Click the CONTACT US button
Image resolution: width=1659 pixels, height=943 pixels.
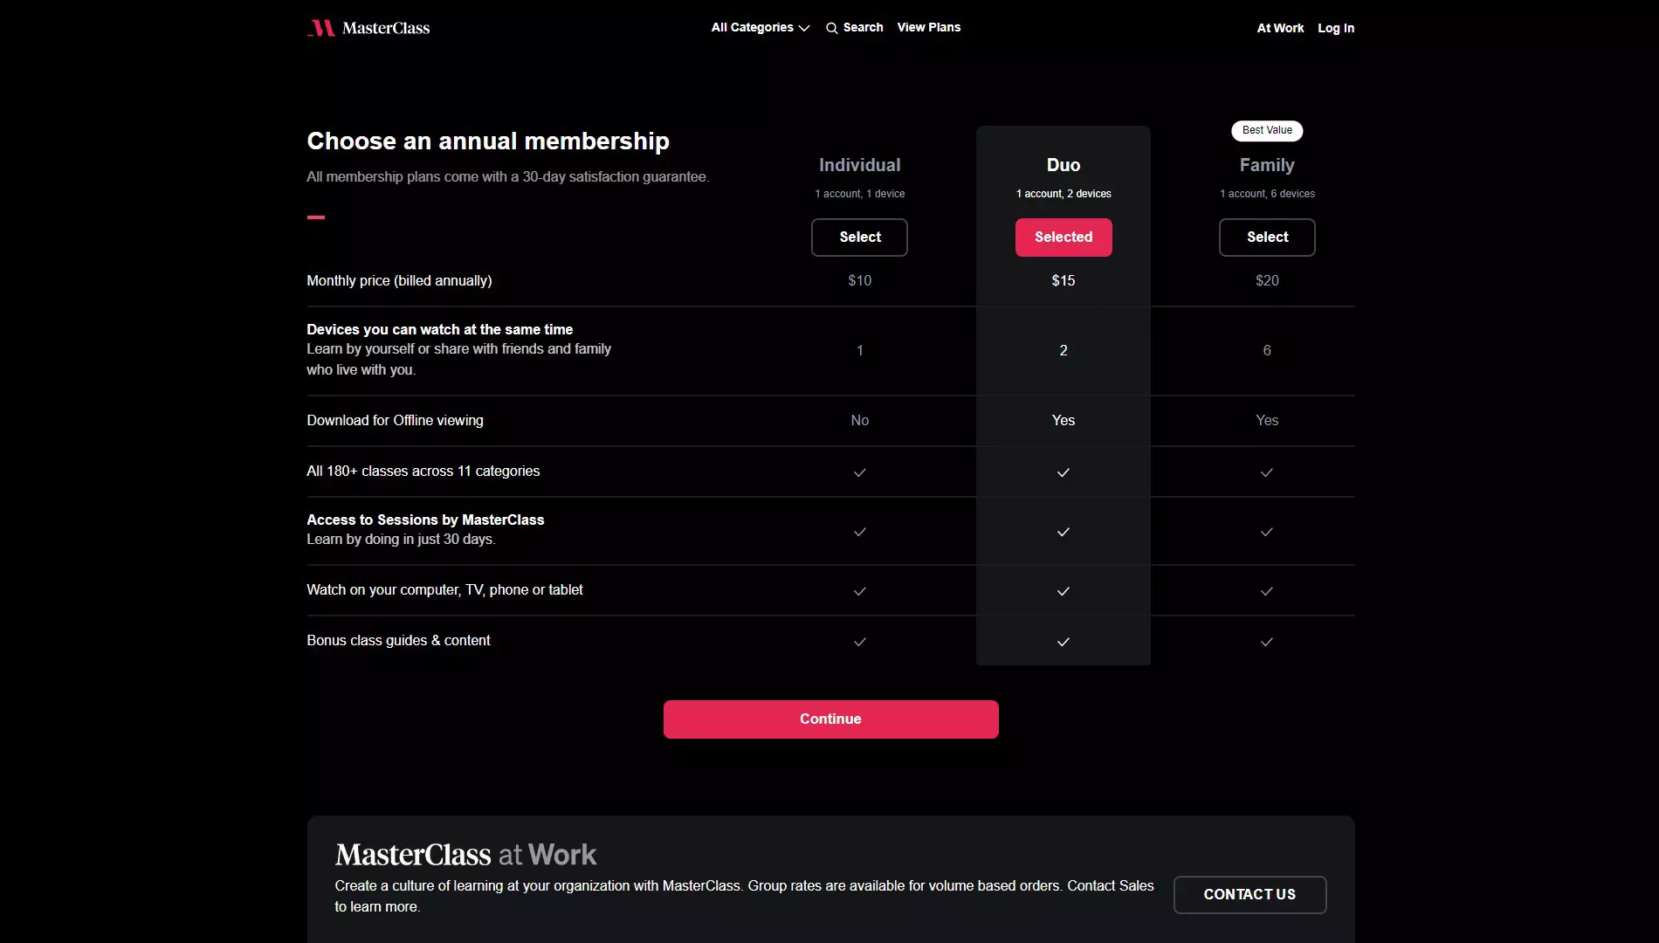1249,895
